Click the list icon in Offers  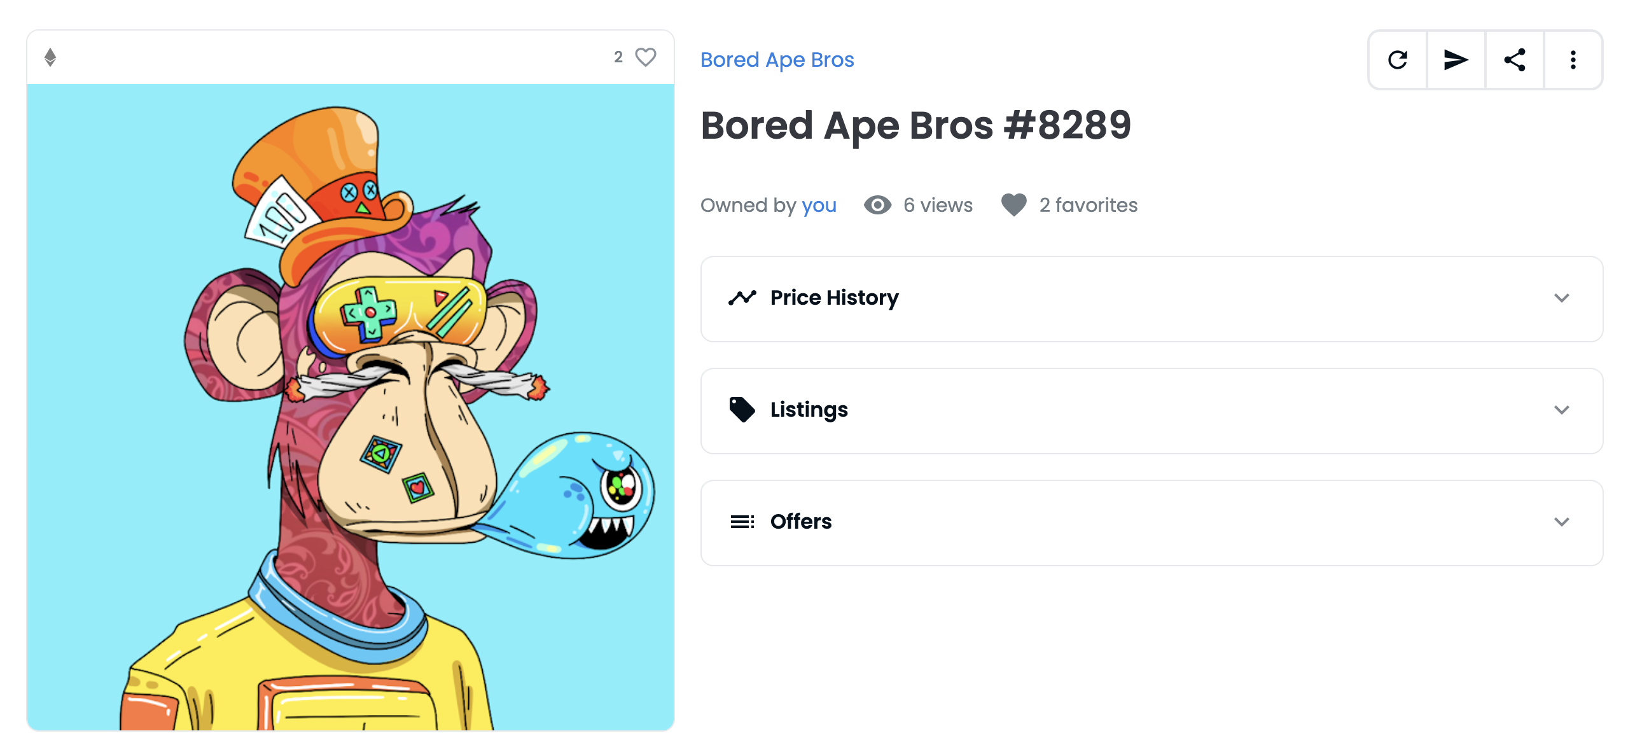coord(742,522)
